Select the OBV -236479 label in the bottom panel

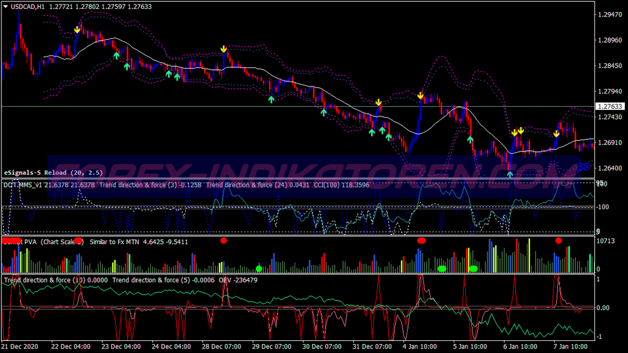(x=238, y=280)
